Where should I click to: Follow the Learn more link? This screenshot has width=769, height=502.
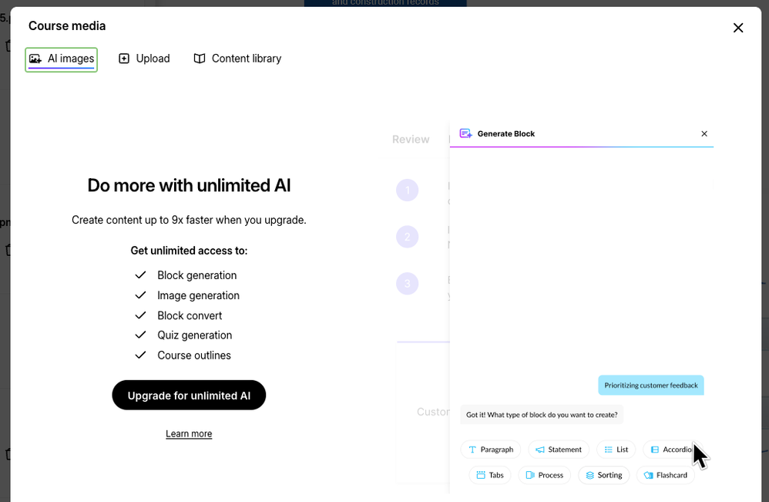pos(189,434)
